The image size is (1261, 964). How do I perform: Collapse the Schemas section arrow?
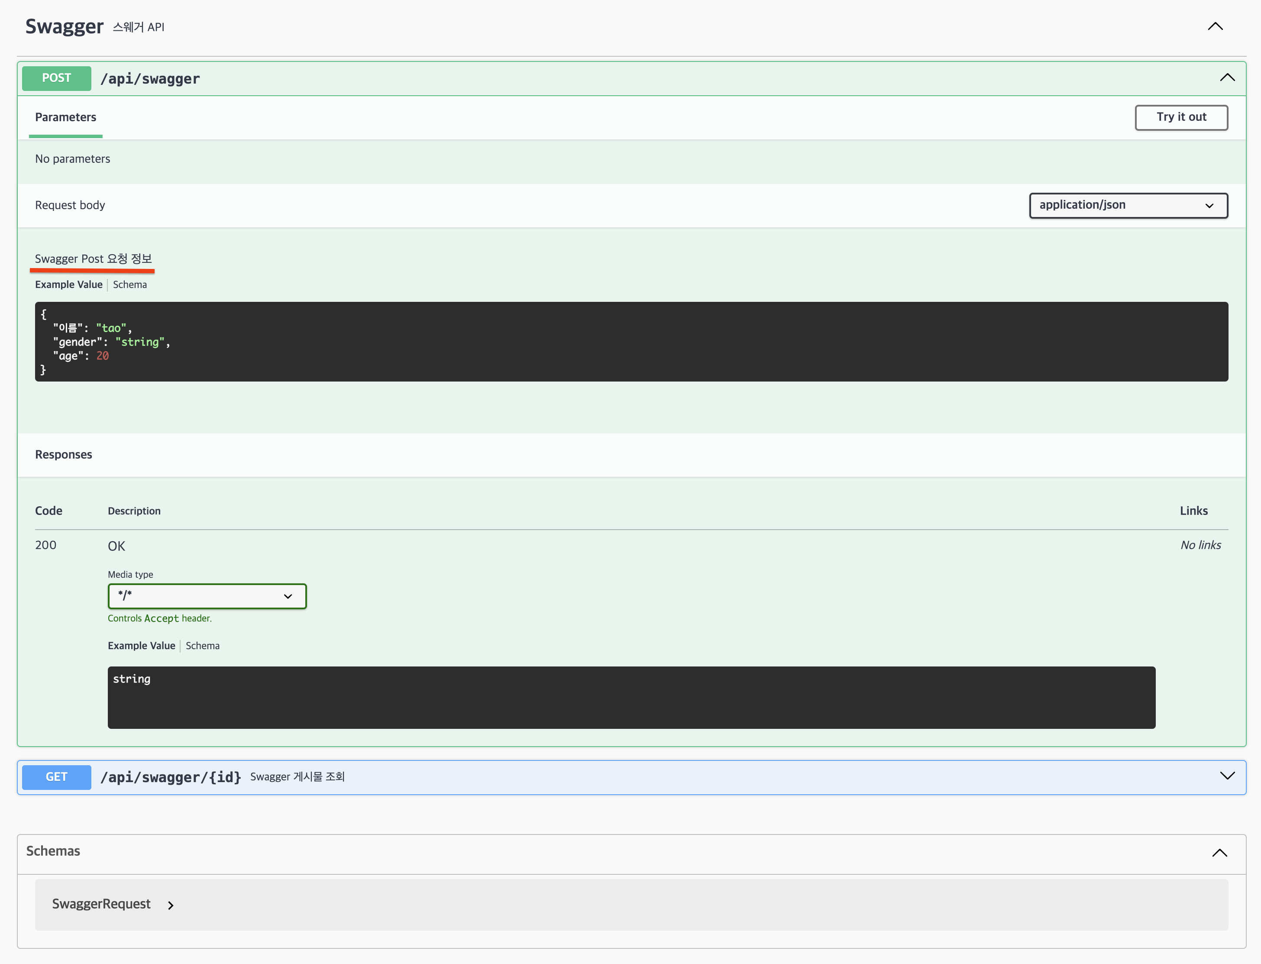pyautogui.click(x=1220, y=853)
